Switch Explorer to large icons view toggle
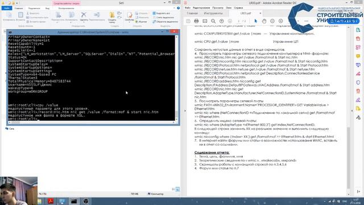 tap(177, 190)
